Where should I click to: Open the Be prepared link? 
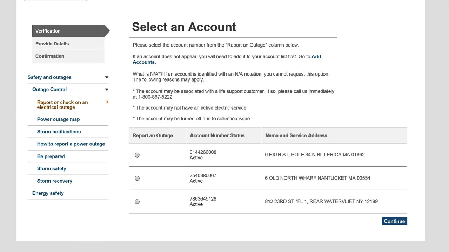point(51,156)
